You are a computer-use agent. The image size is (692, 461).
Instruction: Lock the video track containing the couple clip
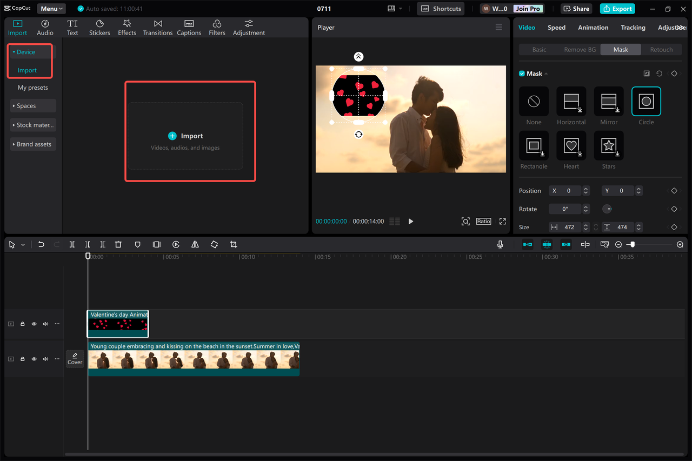(22, 358)
